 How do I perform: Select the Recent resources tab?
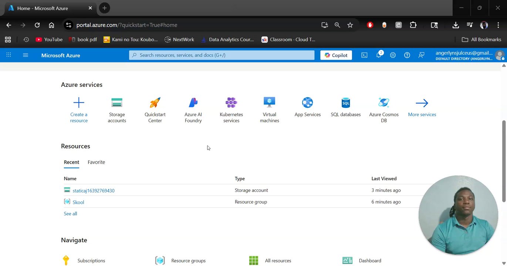pos(71,162)
